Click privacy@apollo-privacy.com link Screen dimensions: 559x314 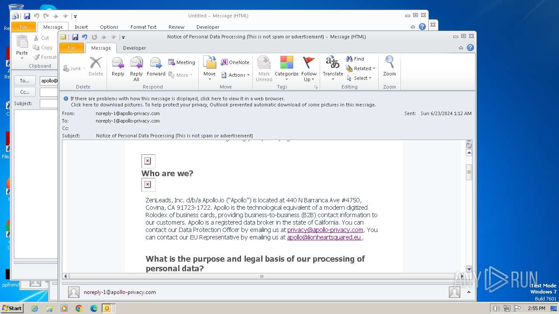[x=325, y=230]
